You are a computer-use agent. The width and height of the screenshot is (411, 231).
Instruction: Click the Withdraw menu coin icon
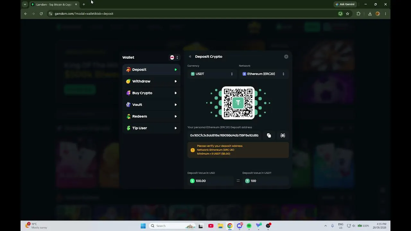(x=128, y=81)
